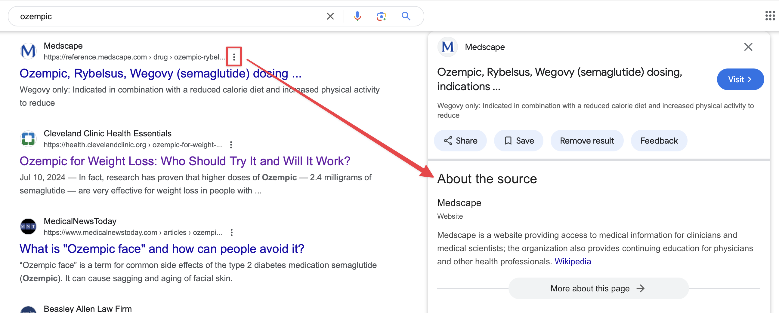The width and height of the screenshot is (779, 313).
Task: Click About the source heading
Action: [487, 179]
